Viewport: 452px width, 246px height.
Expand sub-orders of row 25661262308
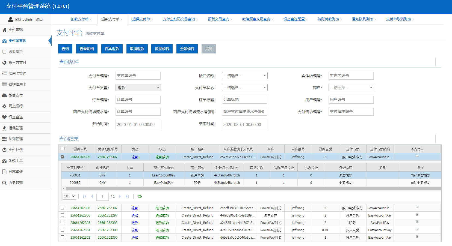pos(417,207)
